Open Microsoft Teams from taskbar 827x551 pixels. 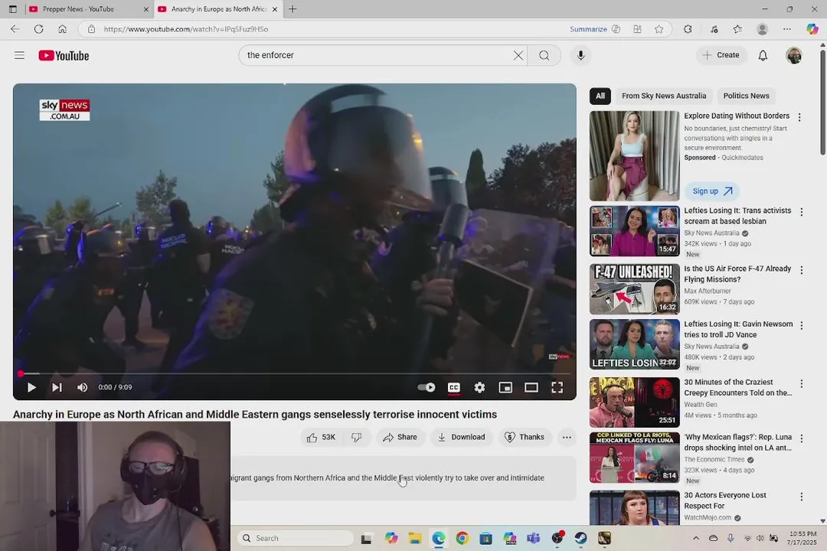coord(533,538)
